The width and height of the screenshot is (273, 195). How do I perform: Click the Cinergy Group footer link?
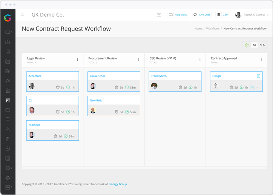(118, 184)
